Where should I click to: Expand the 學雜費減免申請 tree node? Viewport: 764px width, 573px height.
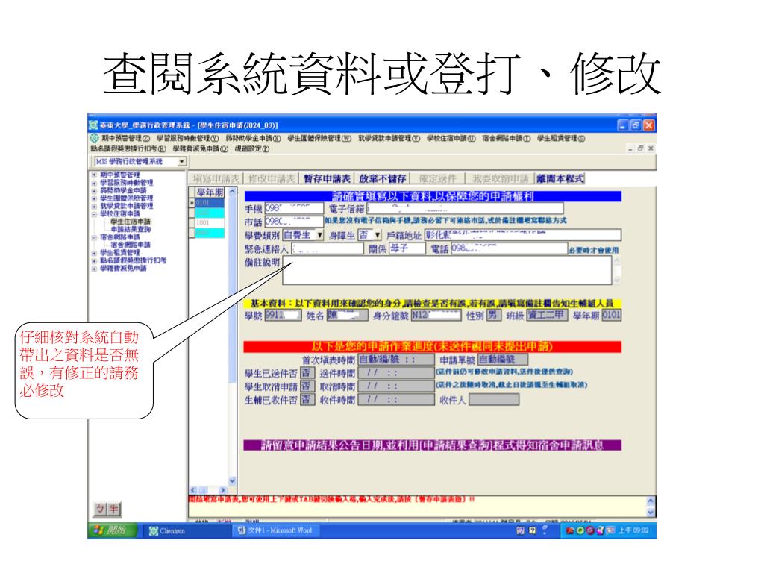tap(94, 269)
